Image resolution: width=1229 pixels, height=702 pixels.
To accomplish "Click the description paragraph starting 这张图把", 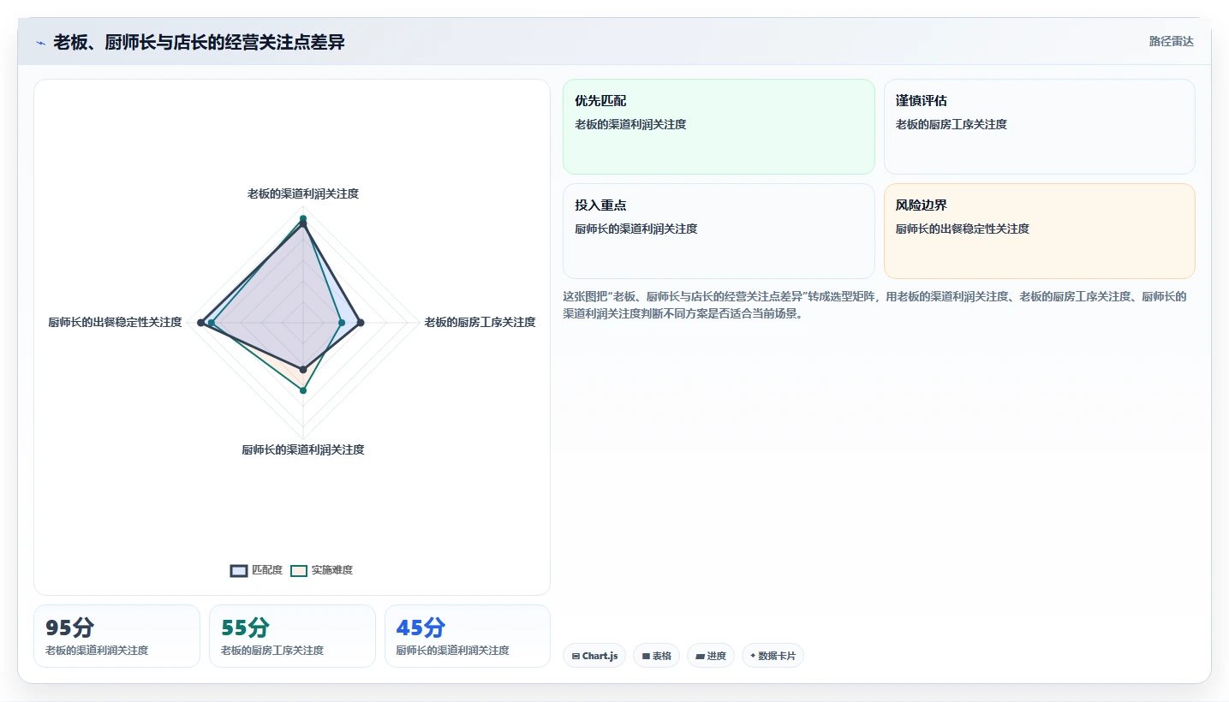I will pos(874,305).
